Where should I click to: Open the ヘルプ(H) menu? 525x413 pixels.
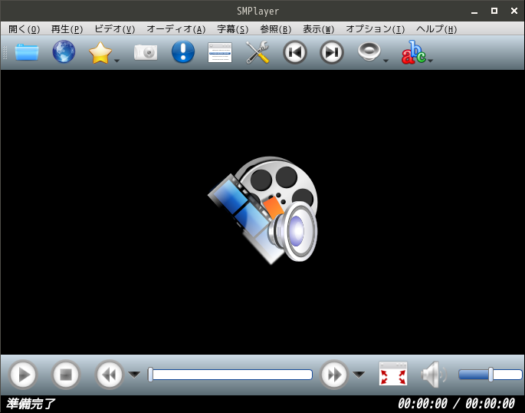click(x=436, y=29)
